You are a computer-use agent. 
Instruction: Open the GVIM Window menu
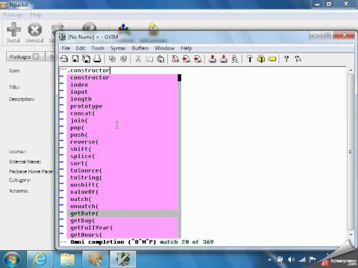tap(164, 49)
